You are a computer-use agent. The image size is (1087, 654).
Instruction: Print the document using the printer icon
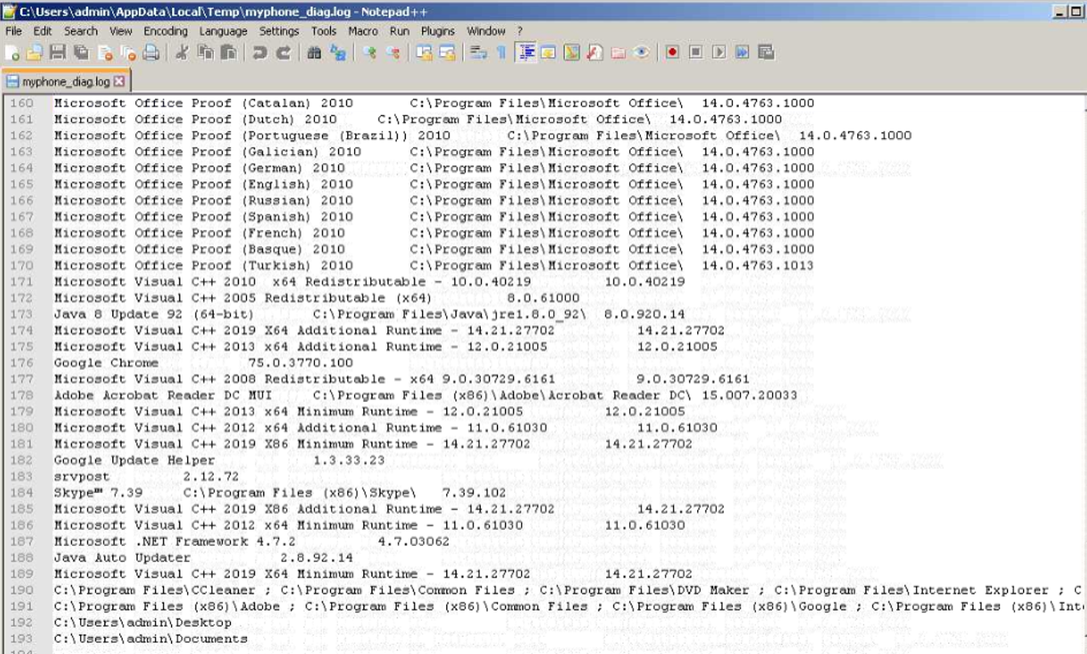(151, 53)
